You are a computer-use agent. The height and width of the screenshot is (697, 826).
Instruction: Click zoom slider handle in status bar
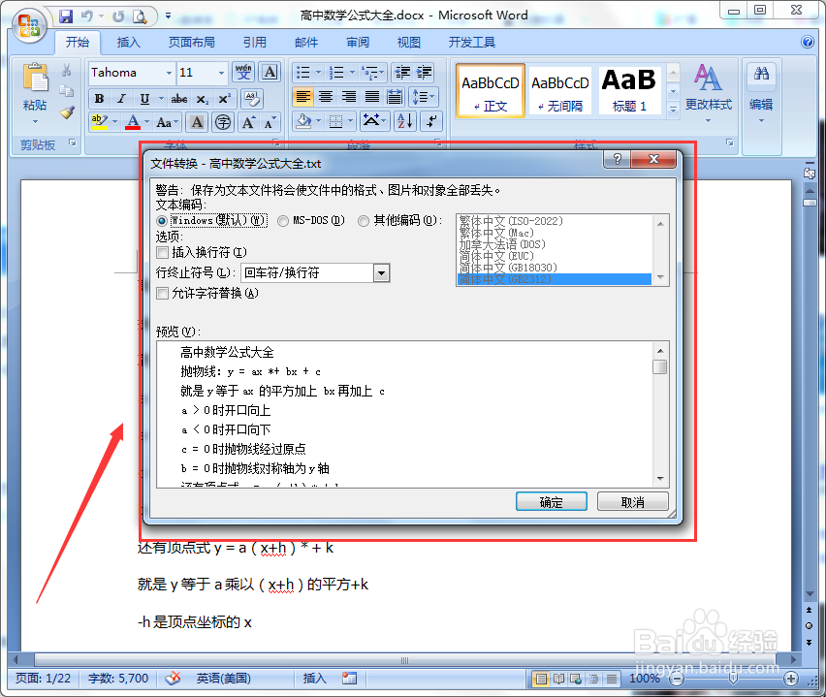click(733, 679)
